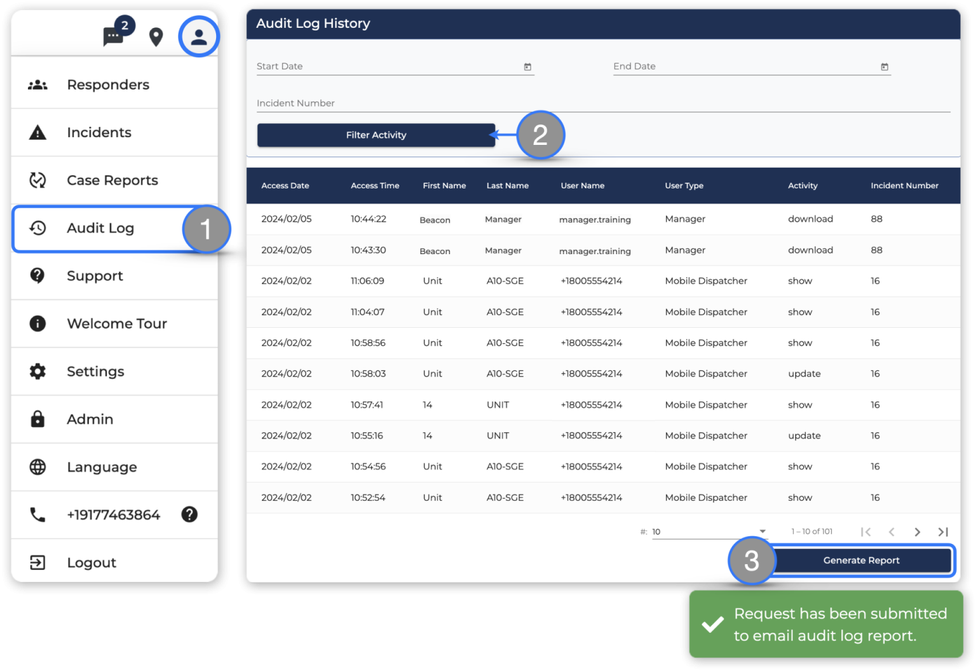Click the Filter Activity button
Viewport: 976px width, 671px height.
pyautogui.click(x=376, y=135)
